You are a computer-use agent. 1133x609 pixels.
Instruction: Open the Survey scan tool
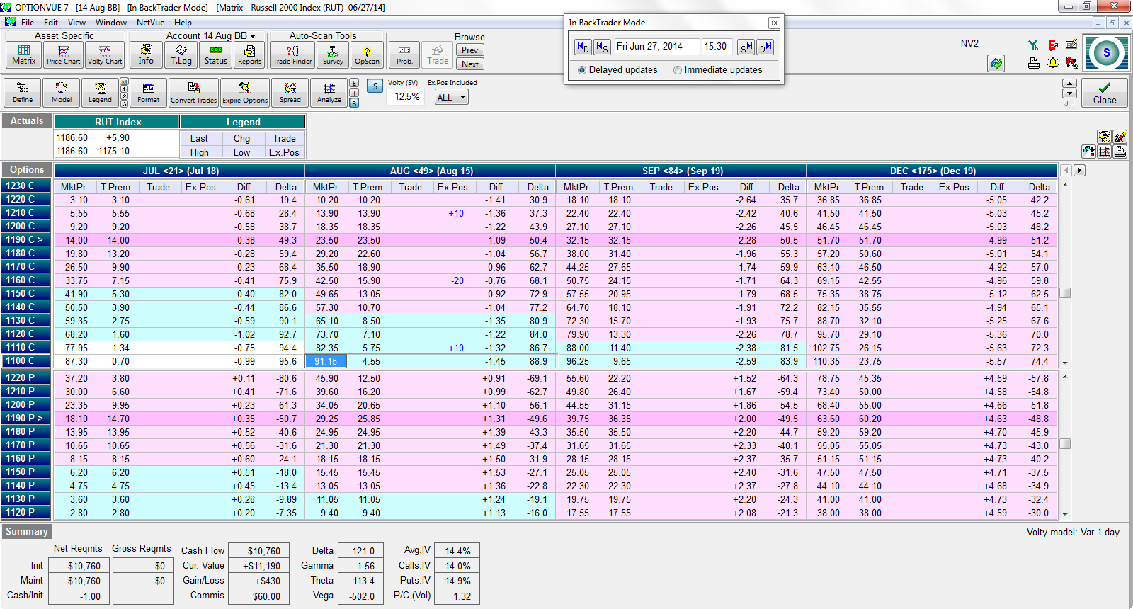[333, 55]
